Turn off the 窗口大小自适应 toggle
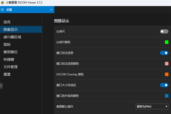The height and width of the screenshot is (114, 171). [x=164, y=85]
